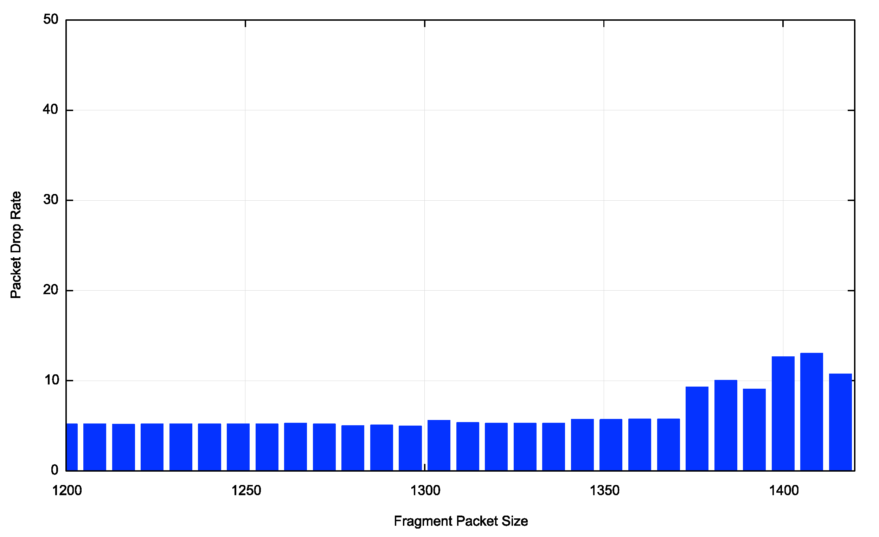The height and width of the screenshot is (537, 879).
Task: Click the tallest blue bar in chart
Action: pos(811,412)
